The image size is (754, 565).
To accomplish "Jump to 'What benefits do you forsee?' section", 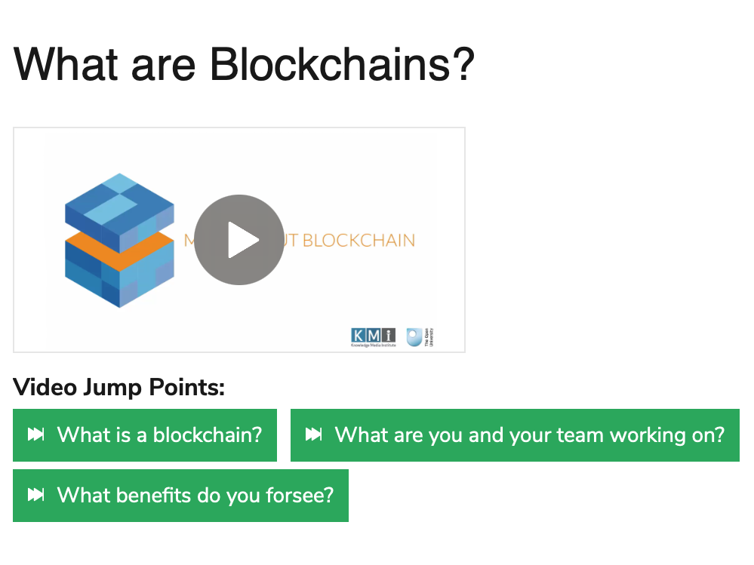I will [x=195, y=495].
